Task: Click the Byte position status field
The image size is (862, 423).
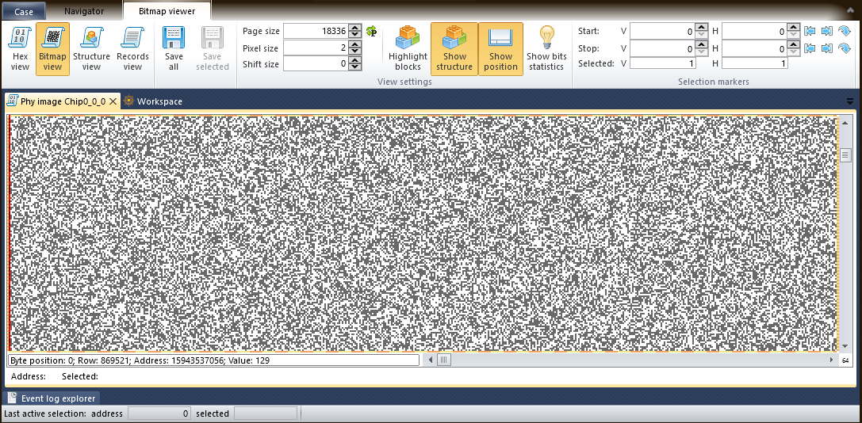Action: coord(214,360)
